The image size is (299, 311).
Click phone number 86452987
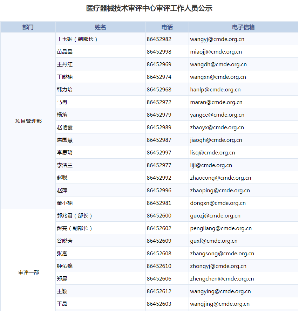[x=159, y=140]
